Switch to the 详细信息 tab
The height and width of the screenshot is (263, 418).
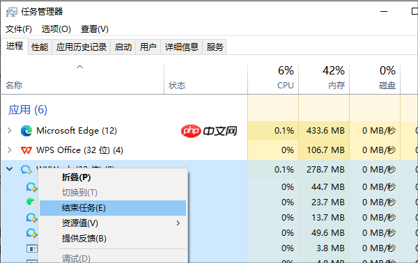tap(182, 47)
